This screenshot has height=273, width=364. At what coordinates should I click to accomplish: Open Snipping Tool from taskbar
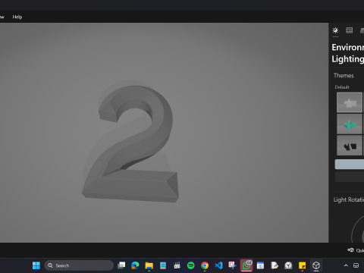(x=232, y=265)
